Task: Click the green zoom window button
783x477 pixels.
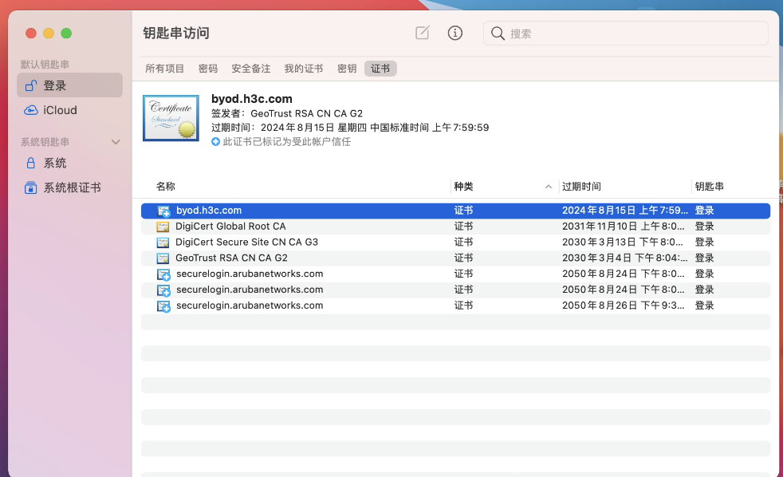Action: point(66,34)
